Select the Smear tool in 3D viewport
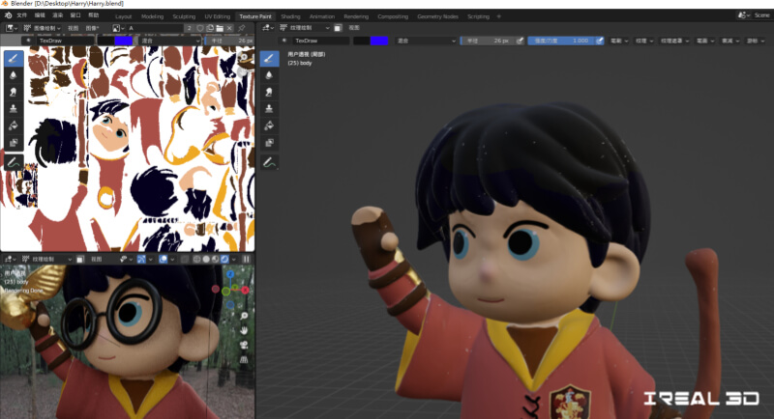This screenshot has height=419, width=774. tap(269, 92)
